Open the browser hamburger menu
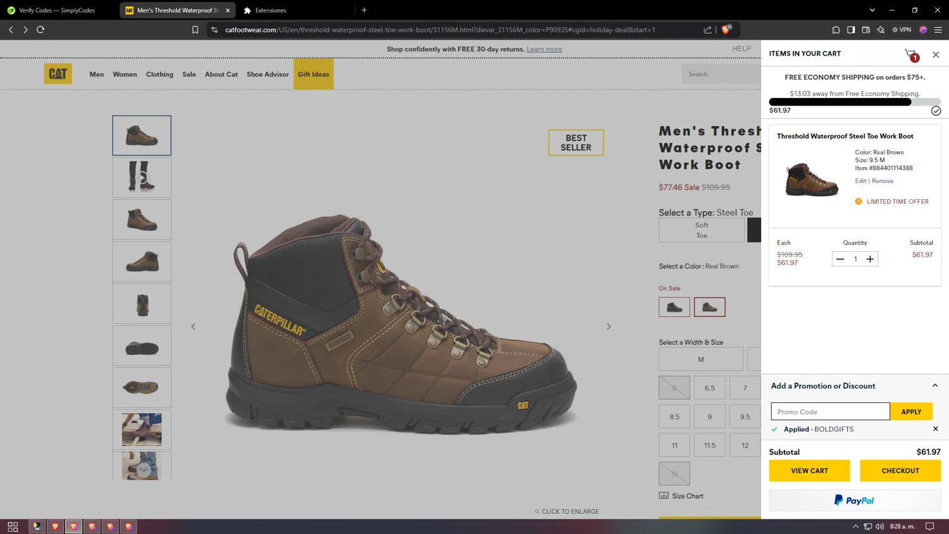This screenshot has height=534, width=949. 938,30
